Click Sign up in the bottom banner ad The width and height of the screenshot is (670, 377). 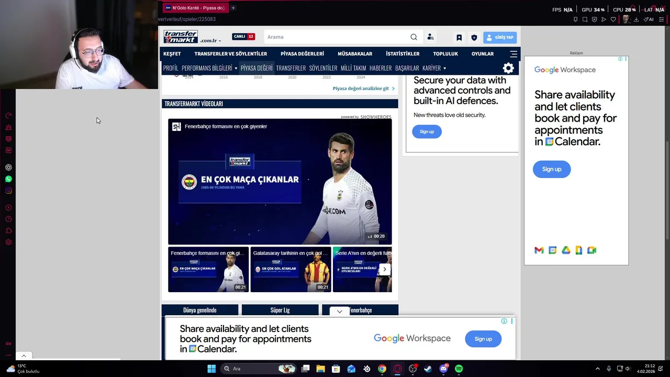pos(483,339)
